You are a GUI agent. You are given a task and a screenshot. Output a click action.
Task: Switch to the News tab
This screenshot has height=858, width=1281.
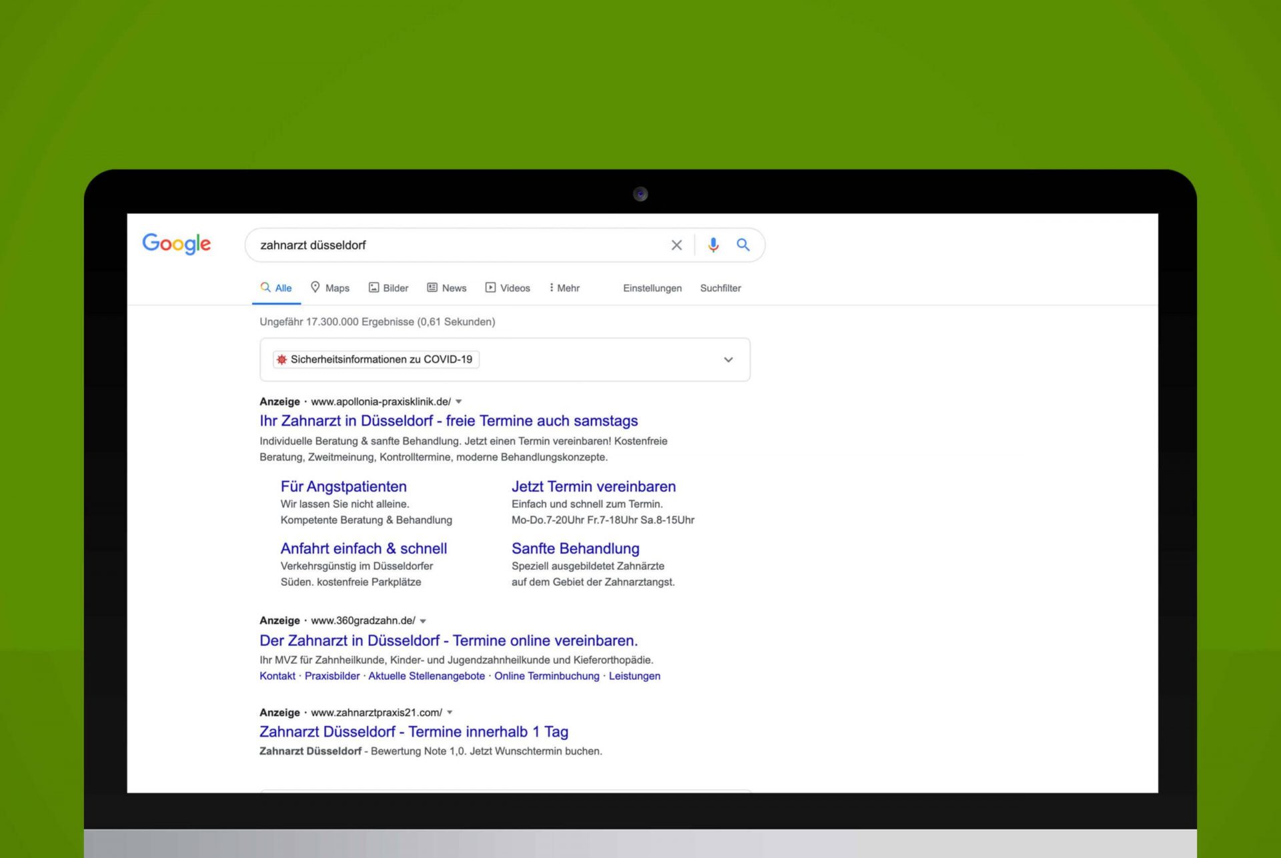[447, 288]
